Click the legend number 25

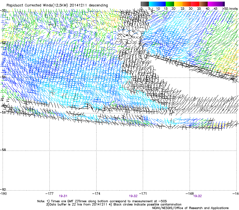coord(182,8)
